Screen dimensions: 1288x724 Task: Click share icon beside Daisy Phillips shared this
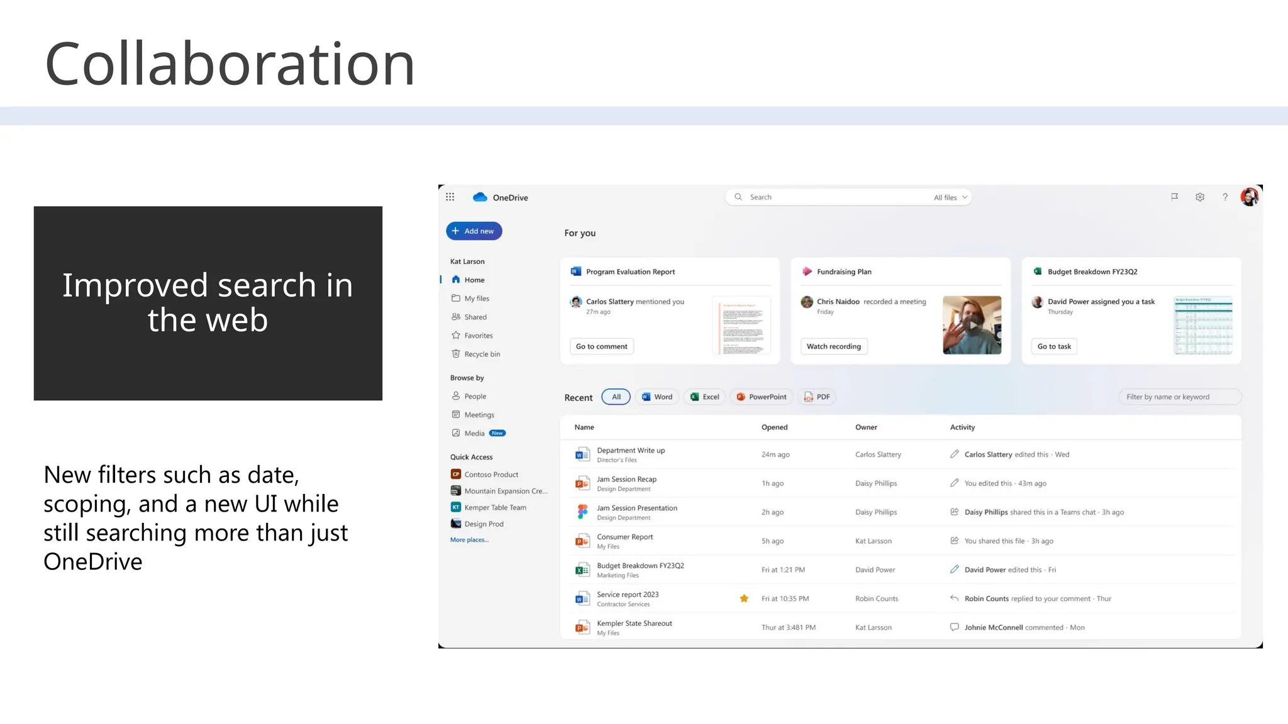click(x=954, y=512)
